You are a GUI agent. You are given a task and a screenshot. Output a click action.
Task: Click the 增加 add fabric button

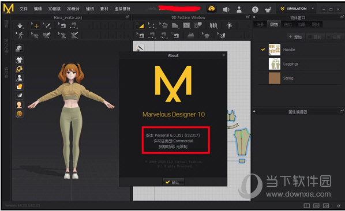[x=295, y=37]
